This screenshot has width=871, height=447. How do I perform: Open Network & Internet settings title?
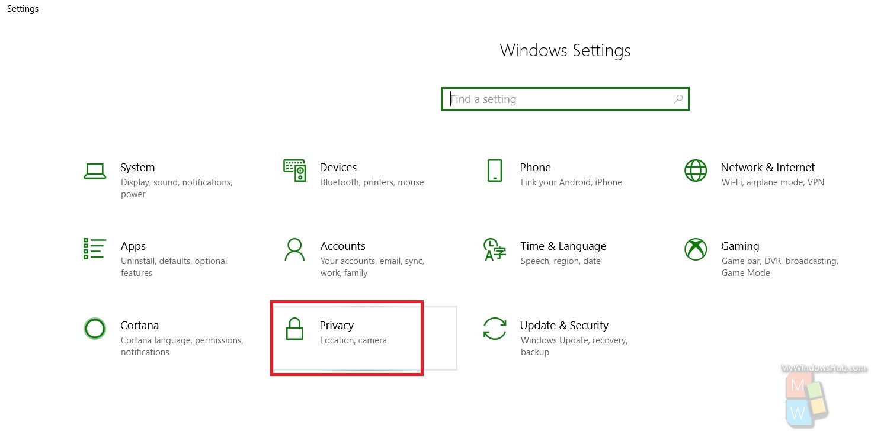point(768,167)
